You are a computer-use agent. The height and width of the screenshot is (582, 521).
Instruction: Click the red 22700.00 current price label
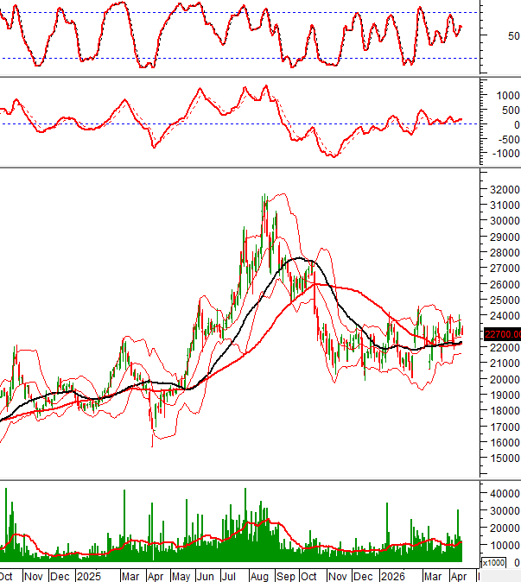click(x=502, y=334)
